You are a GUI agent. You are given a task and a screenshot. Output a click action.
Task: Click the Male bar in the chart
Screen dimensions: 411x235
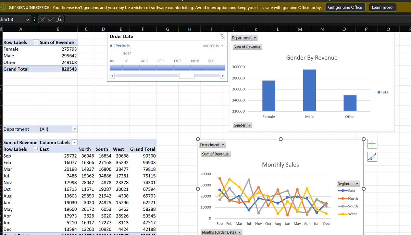pos(309,90)
